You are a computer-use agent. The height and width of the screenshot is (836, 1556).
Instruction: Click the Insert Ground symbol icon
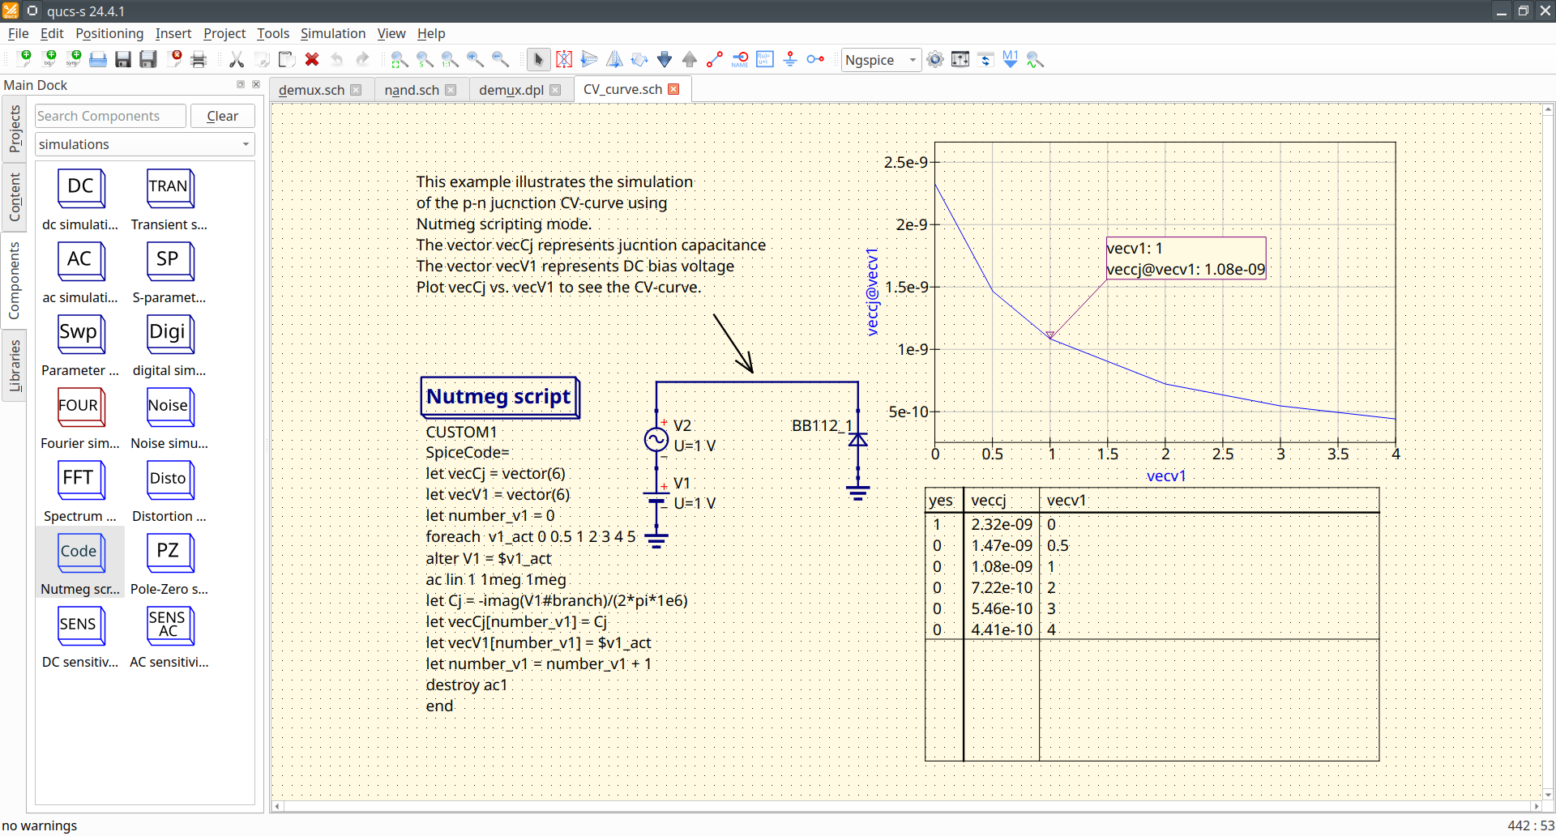[790, 60]
